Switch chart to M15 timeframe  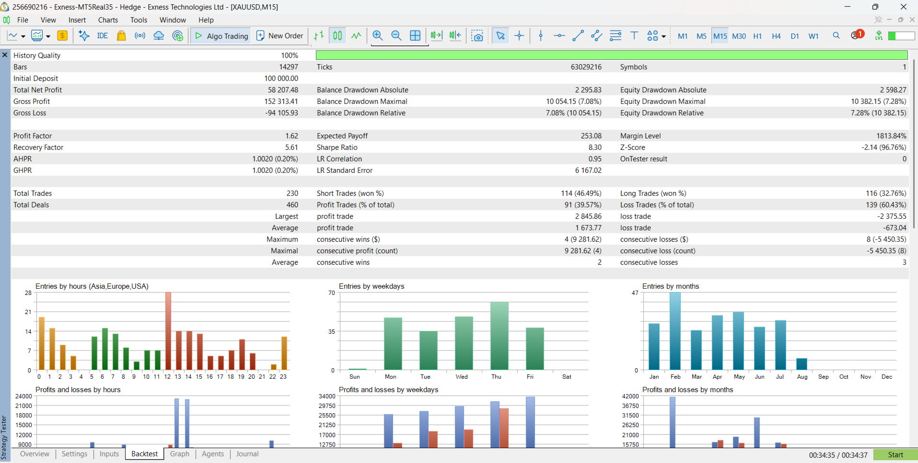click(720, 36)
